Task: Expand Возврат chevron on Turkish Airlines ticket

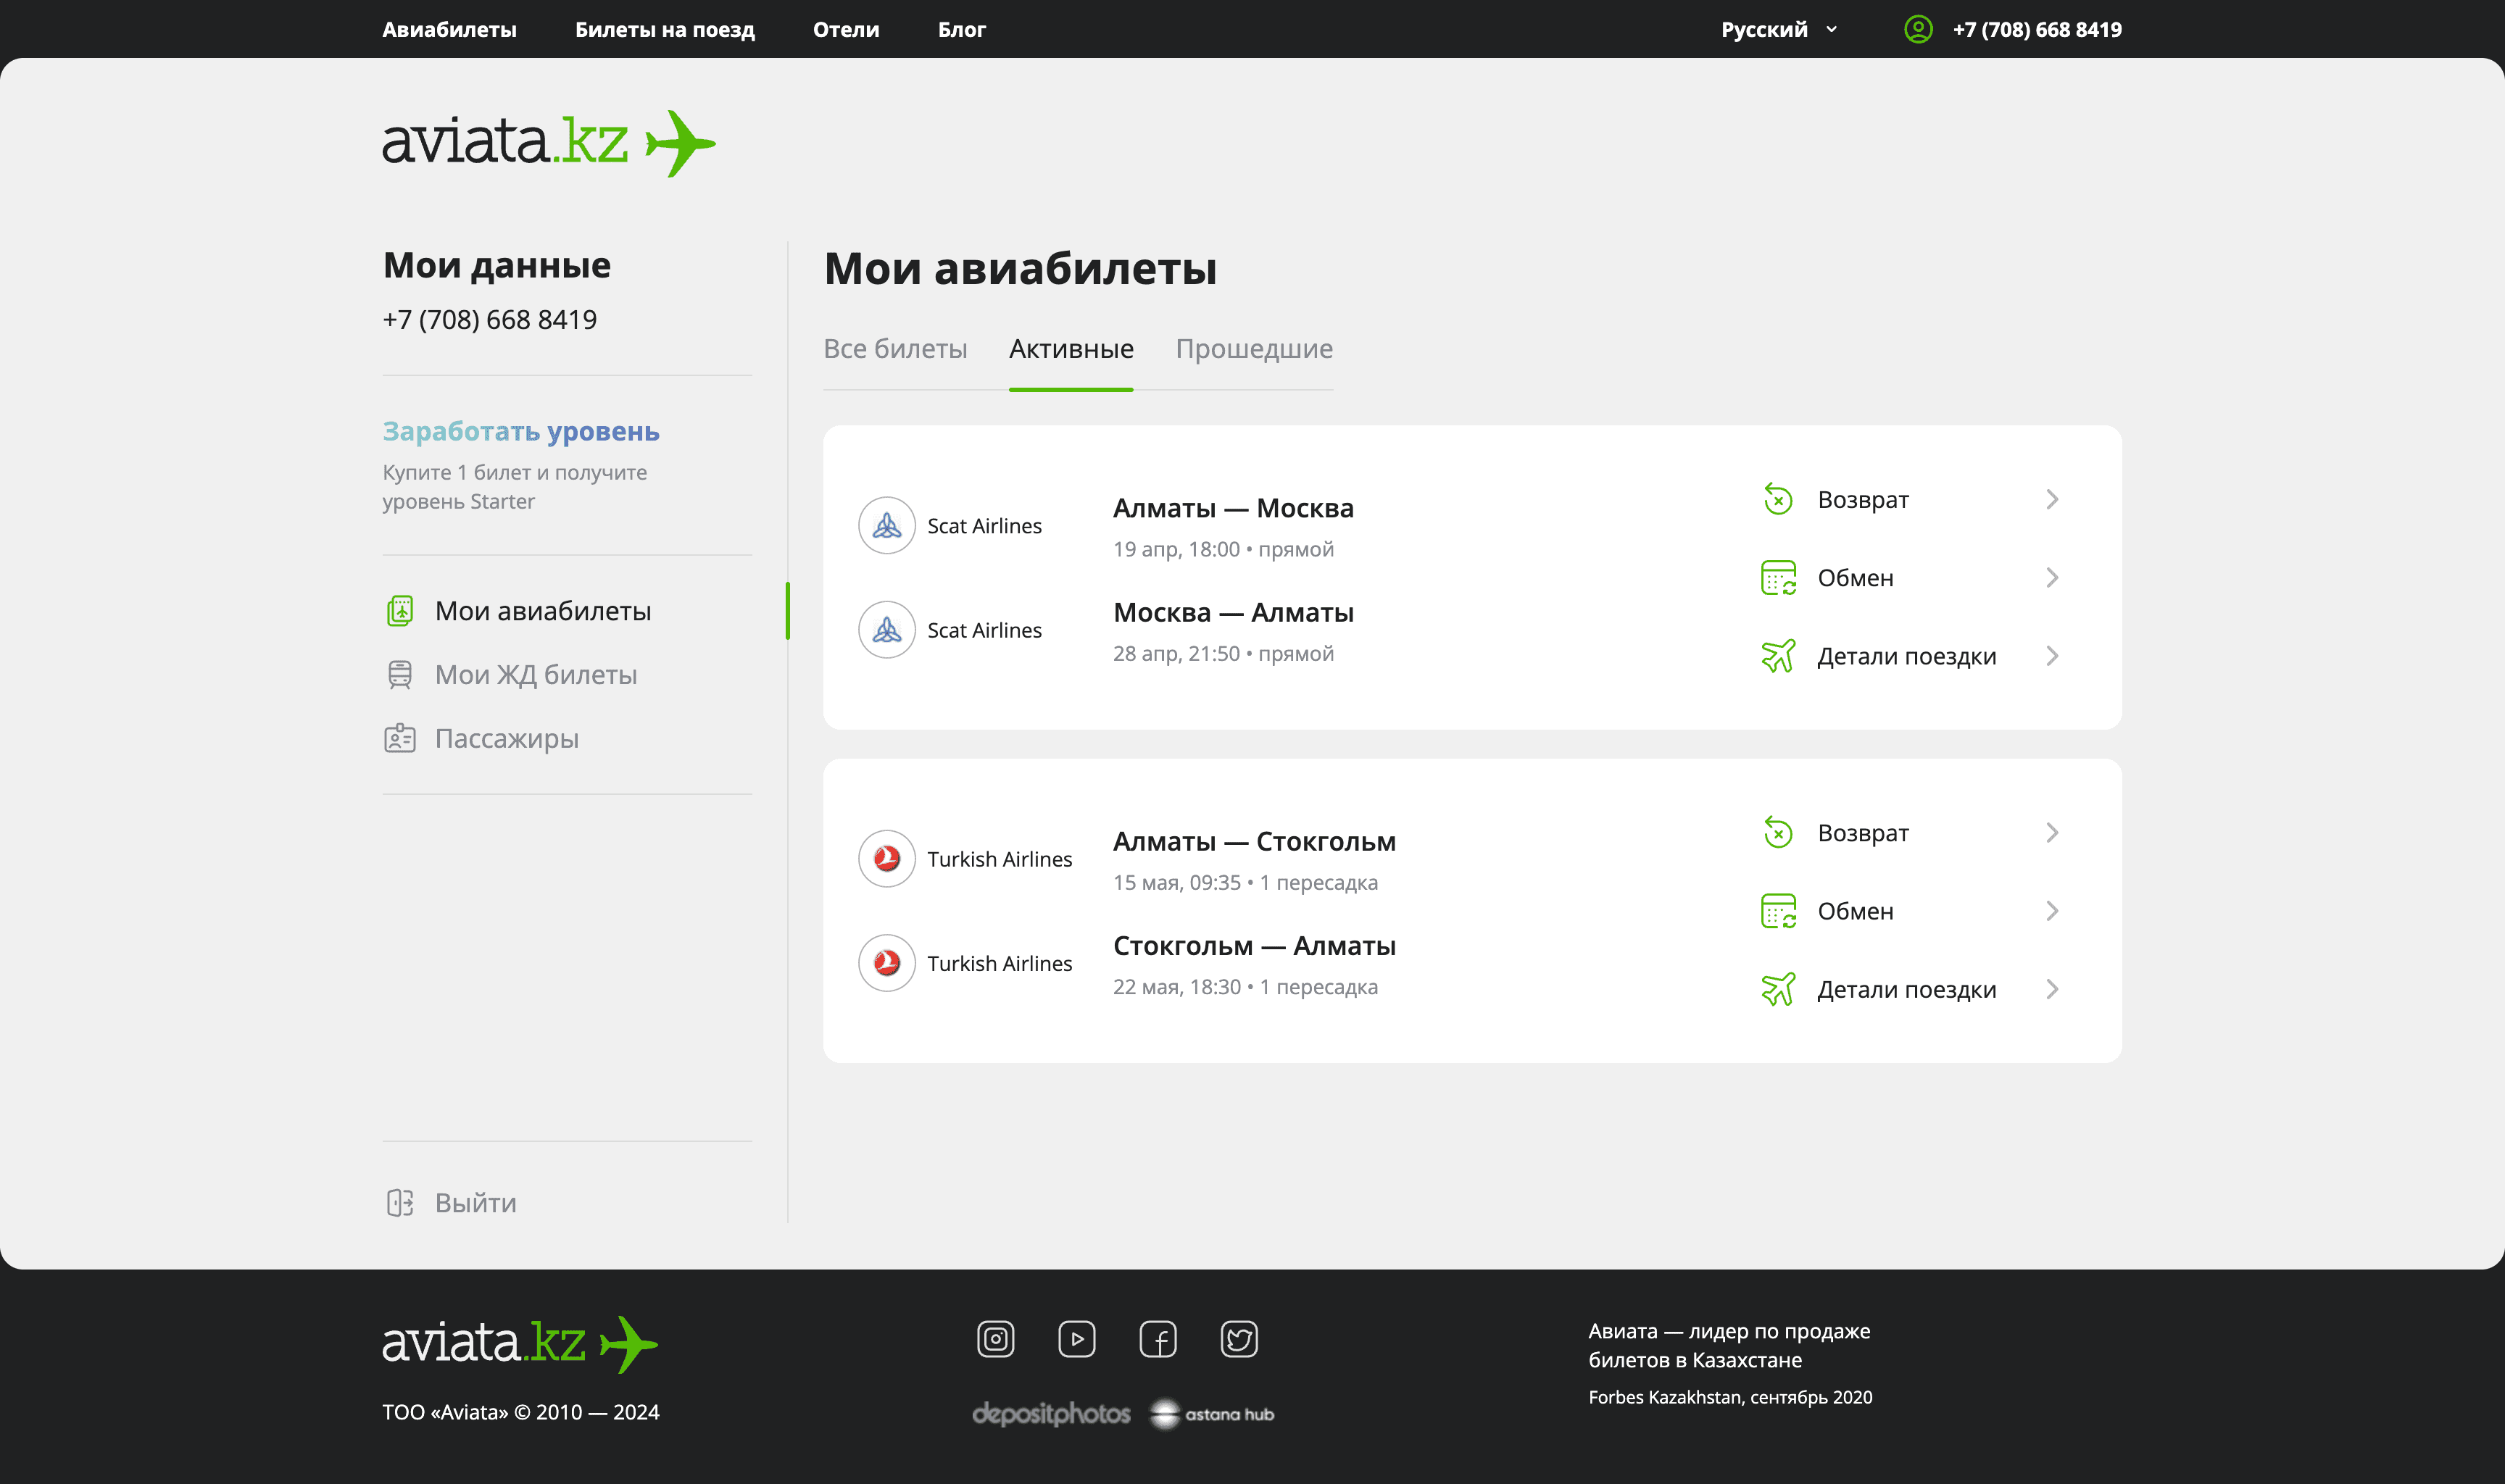Action: [x=2052, y=833]
